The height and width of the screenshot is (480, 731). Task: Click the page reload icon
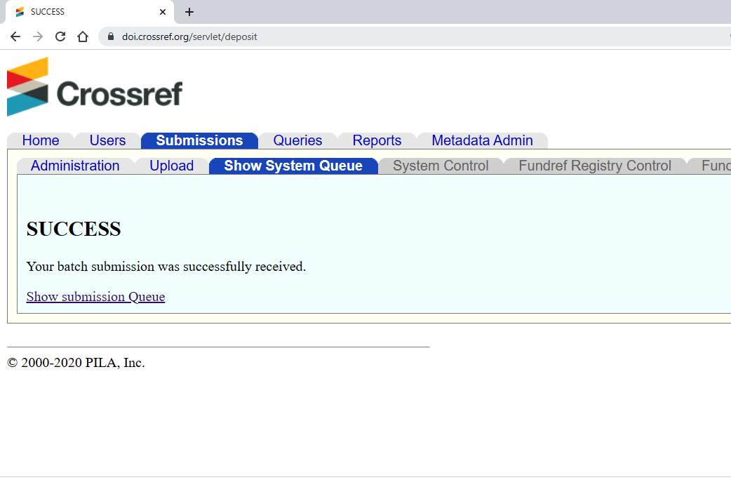pos(60,36)
